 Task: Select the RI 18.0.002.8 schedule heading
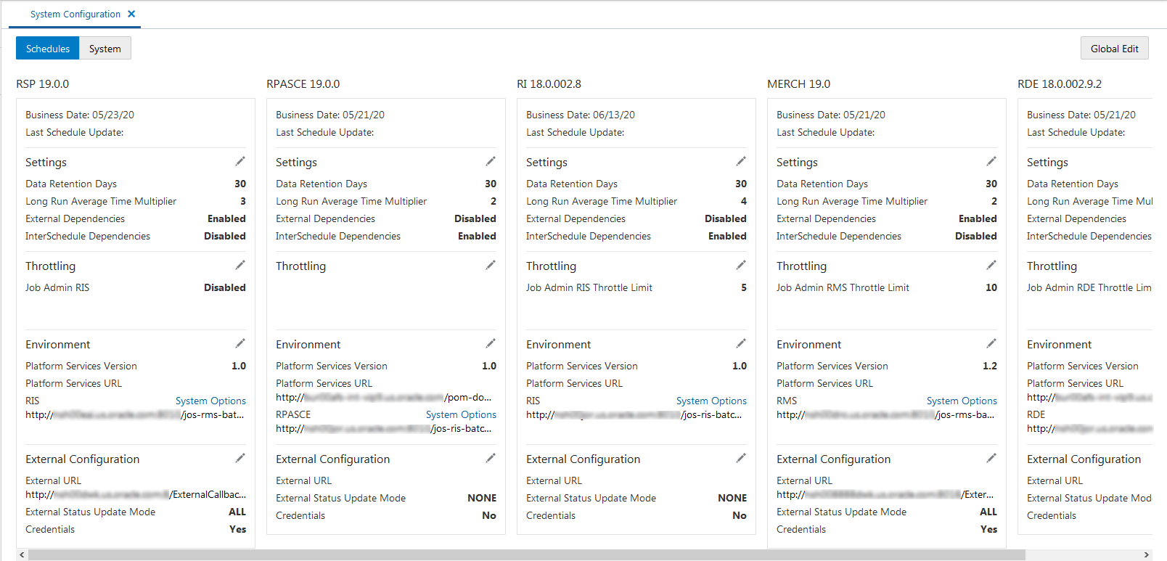pos(549,83)
